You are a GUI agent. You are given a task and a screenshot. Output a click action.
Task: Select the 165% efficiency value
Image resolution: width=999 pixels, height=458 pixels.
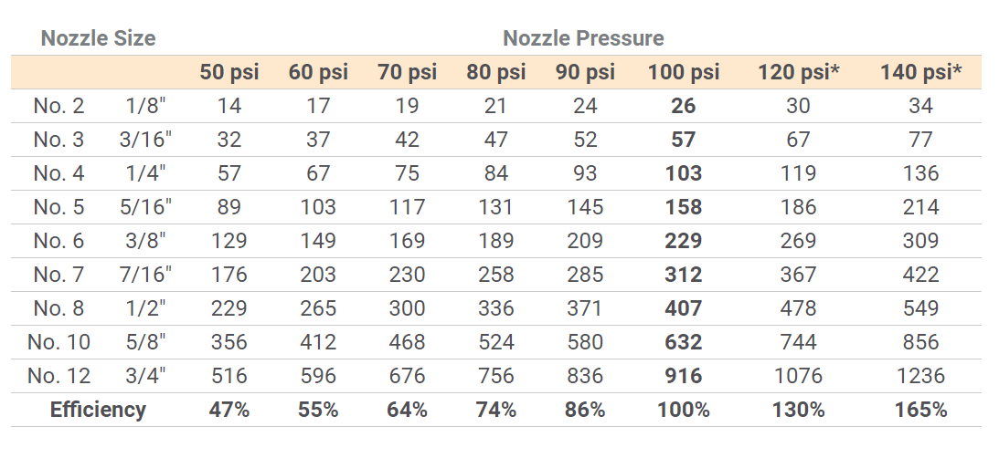[x=920, y=410]
